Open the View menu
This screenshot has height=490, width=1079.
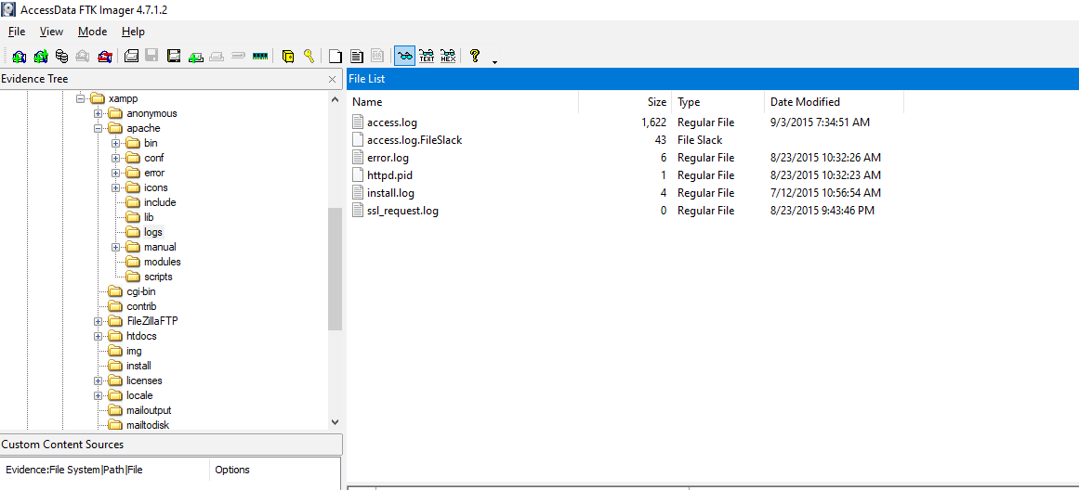(52, 32)
